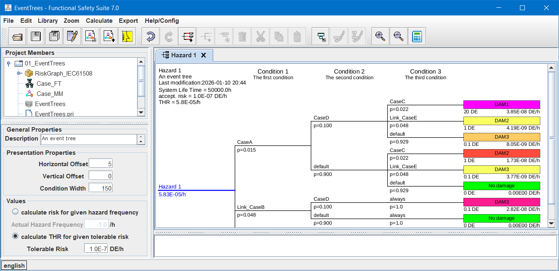Click Description field down spinner arrow
Viewport: 559px width, 271px height.
click(141, 142)
